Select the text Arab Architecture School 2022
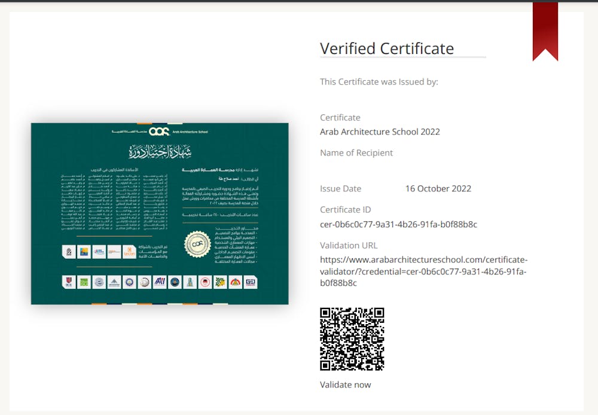Viewport: 598px width, 415px height. [380, 132]
